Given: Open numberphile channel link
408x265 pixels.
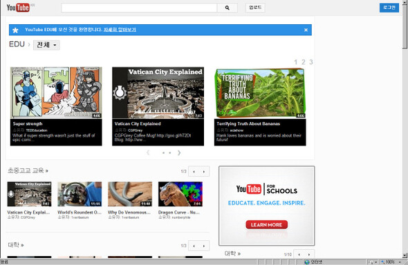Looking at the screenshot, I should 181,217.
